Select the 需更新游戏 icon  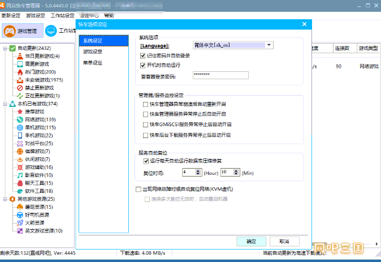(20, 64)
